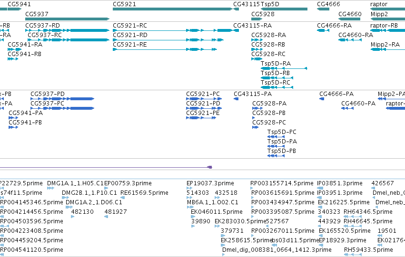Viewport: 405px width, 257px height.
Task: Click EST DMG1A.1_1.H05.C1
Action: (51, 188)
